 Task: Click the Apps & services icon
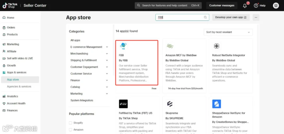[x=4, y=72]
